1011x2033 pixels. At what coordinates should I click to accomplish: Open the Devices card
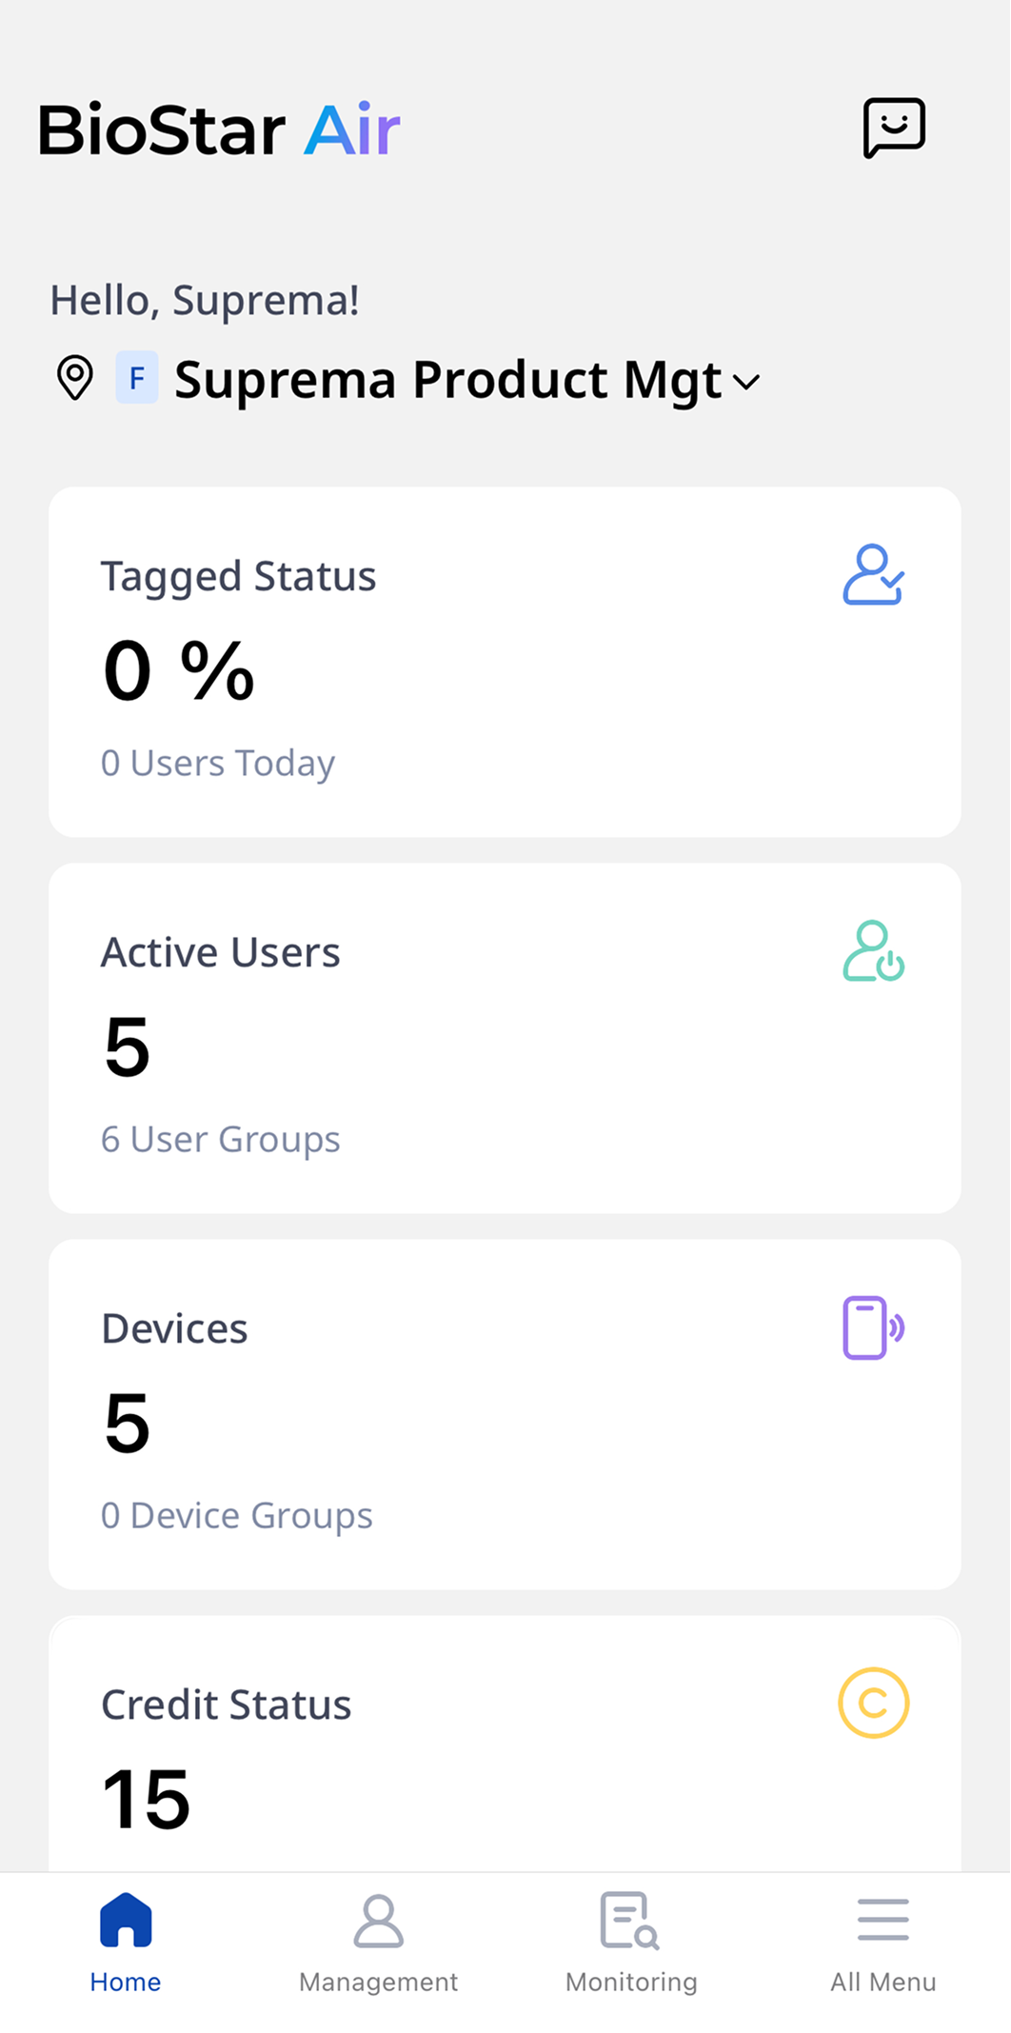(505, 1414)
